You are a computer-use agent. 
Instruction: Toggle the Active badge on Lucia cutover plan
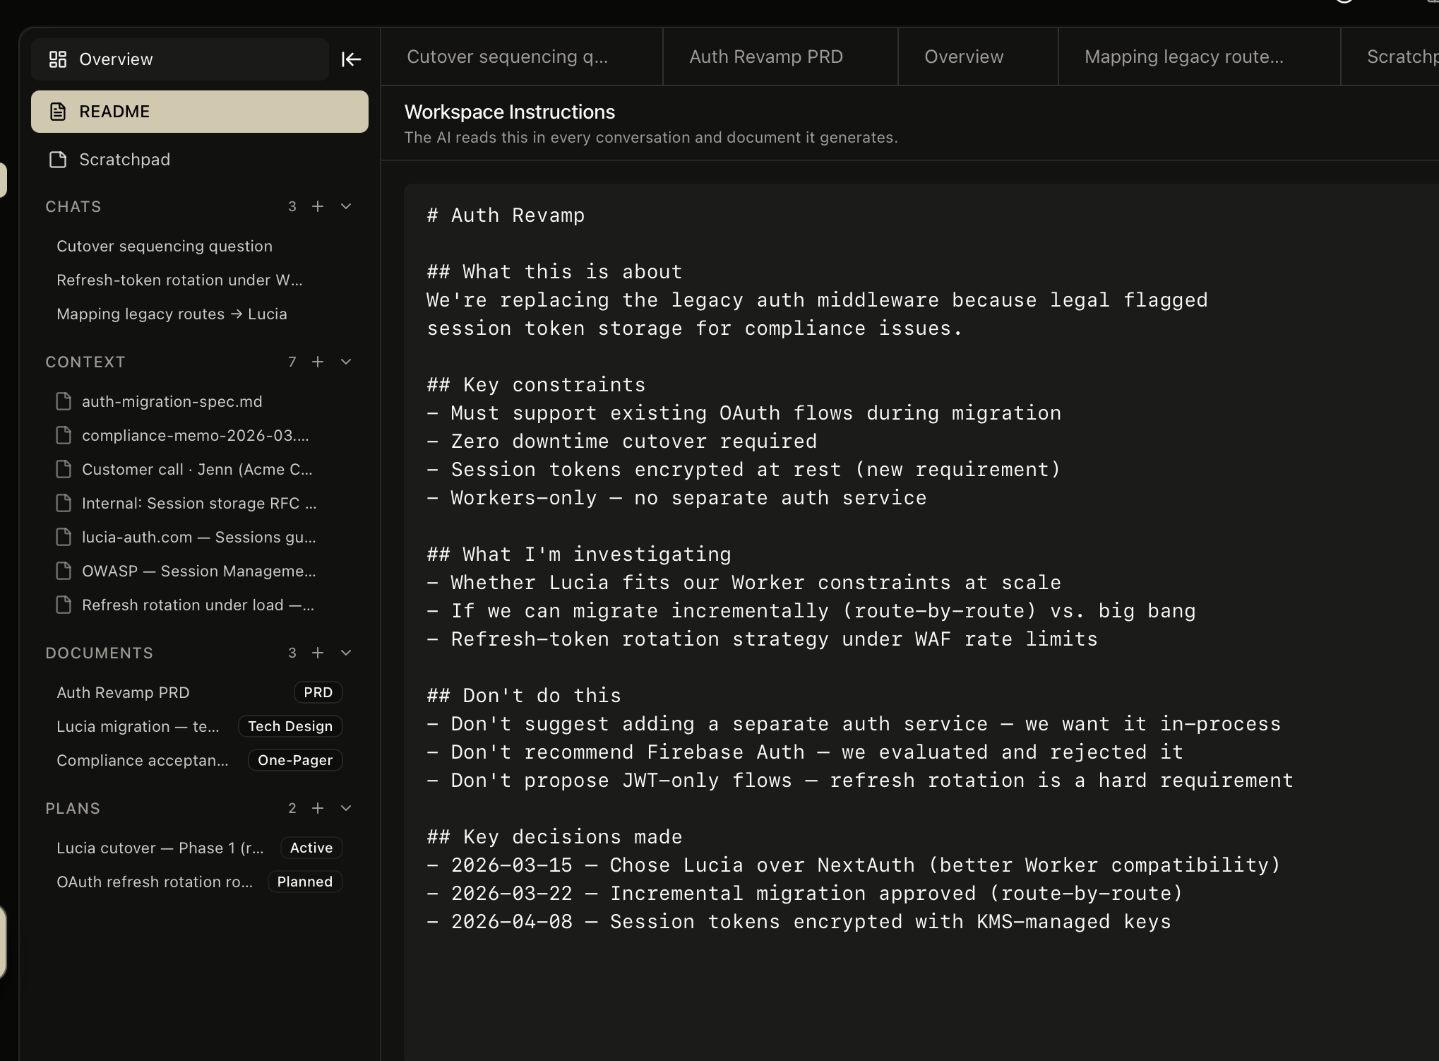click(310, 848)
